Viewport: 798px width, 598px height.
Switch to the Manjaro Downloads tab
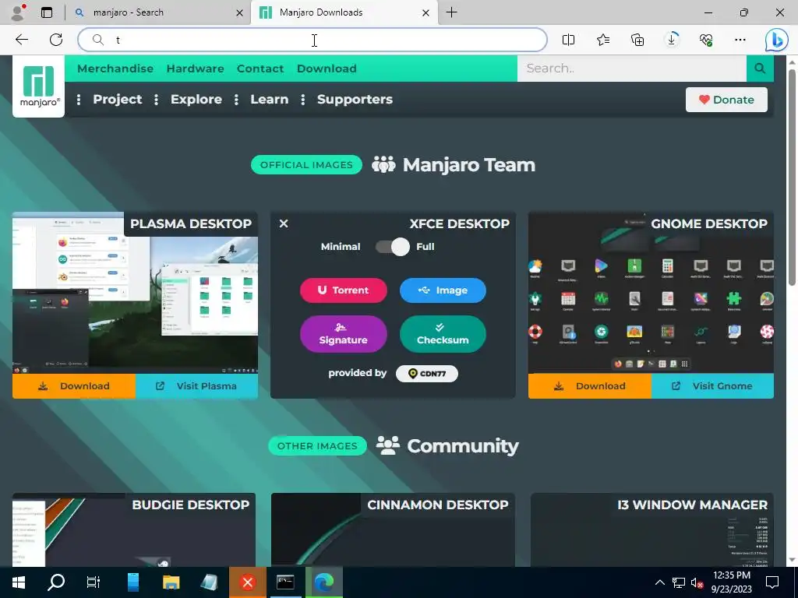[345, 12]
